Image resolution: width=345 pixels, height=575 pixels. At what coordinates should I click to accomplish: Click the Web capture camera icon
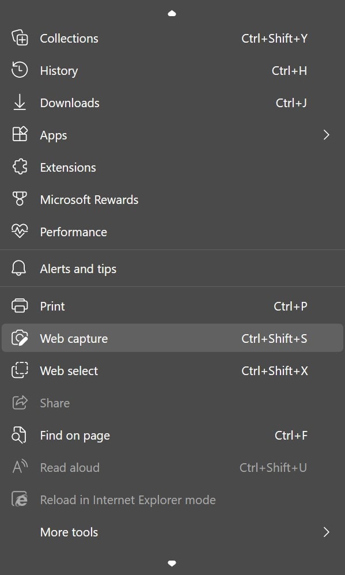click(x=20, y=338)
